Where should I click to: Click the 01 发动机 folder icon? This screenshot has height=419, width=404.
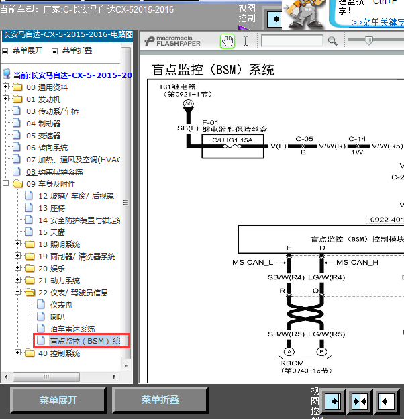17,99
